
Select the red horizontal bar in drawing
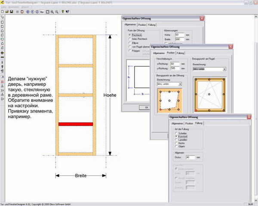(76, 124)
